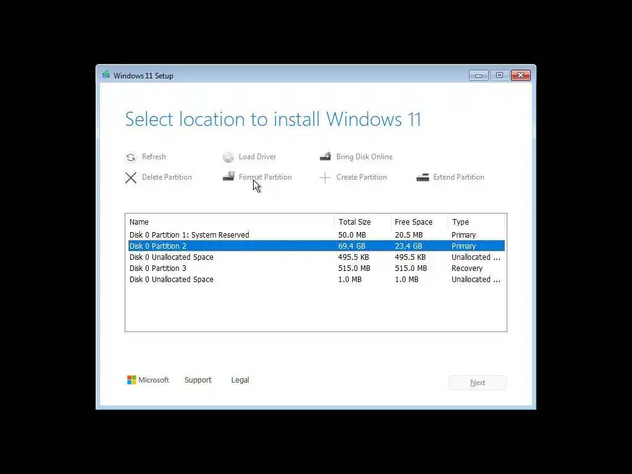The image size is (632, 474).
Task: Click the 23.4 GB free space cell
Action: pyautogui.click(x=409, y=246)
